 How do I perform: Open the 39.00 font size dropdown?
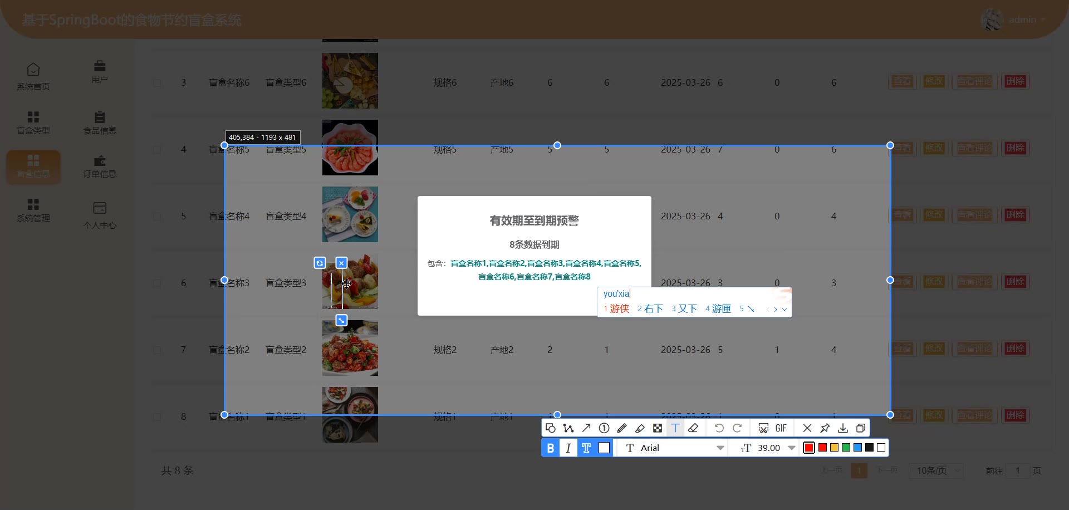click(x=769, y=448)
